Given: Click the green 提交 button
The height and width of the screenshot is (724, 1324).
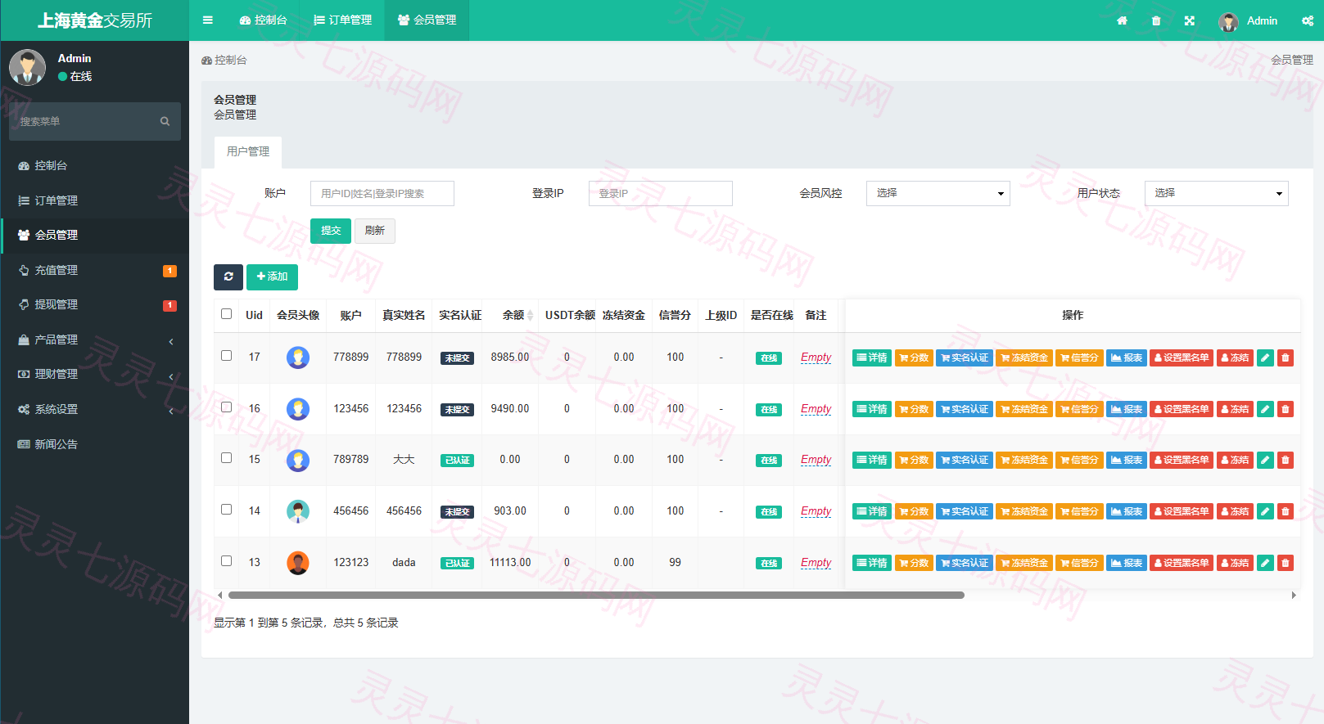Looking at the screenshot, I should click(331, 231).
